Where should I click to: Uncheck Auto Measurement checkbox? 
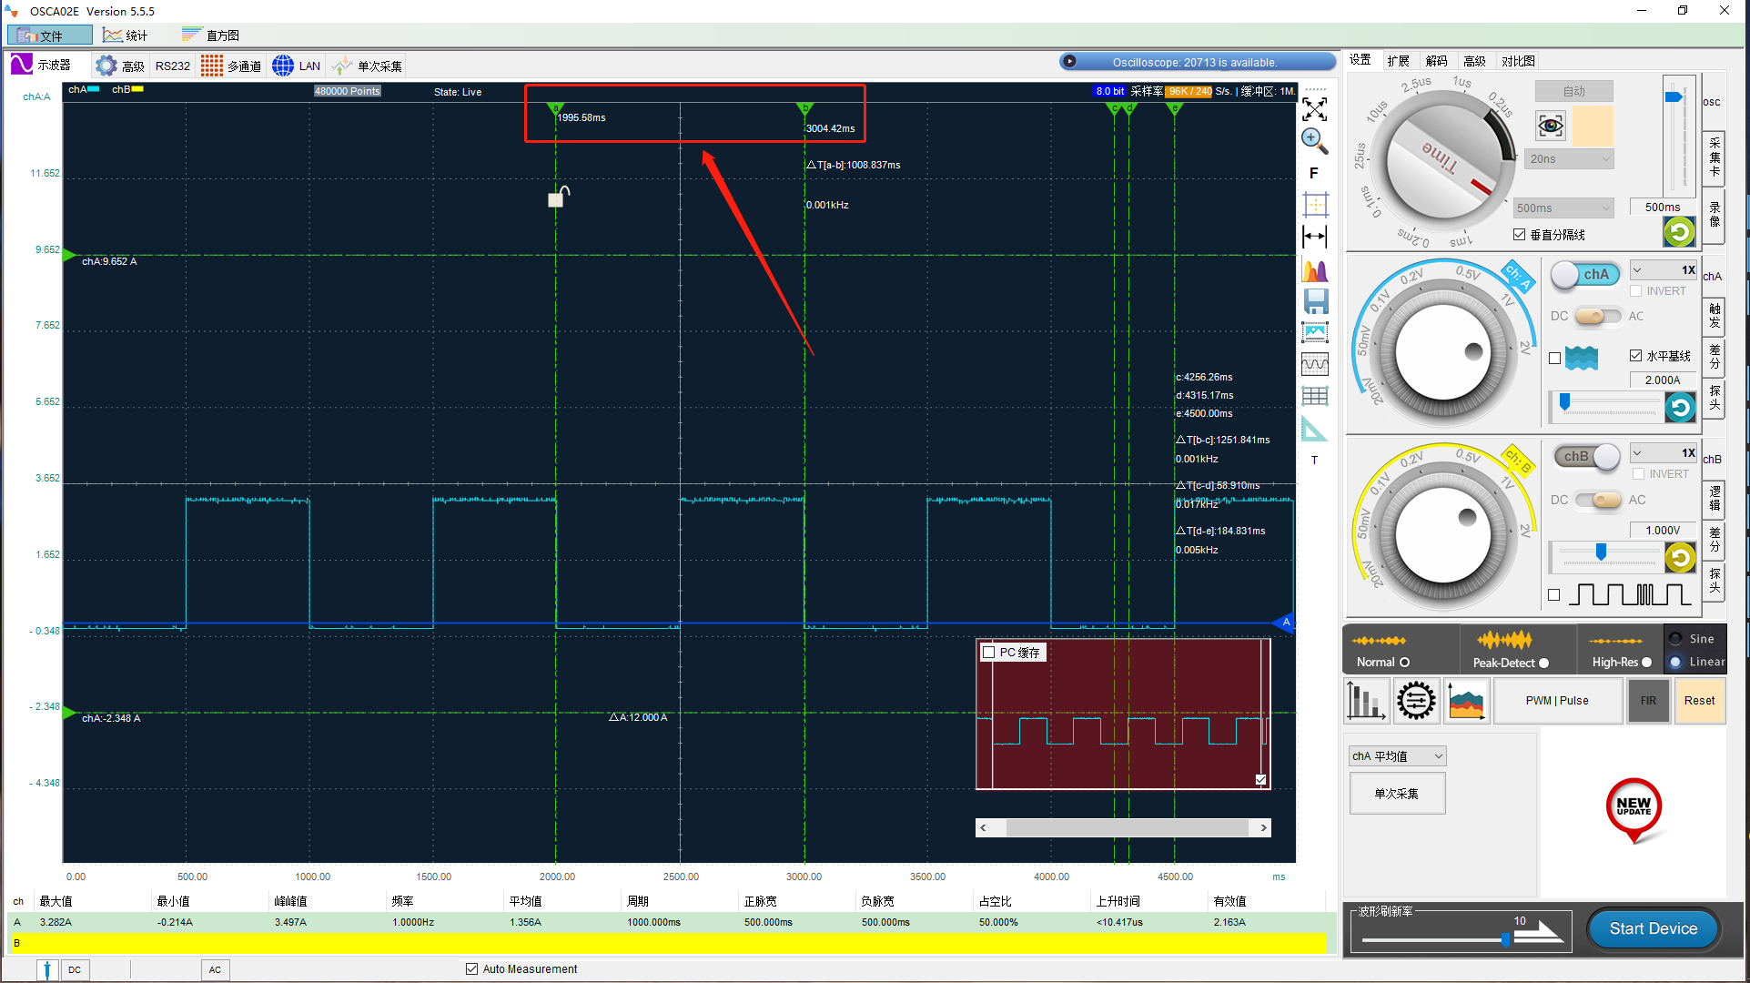coord(471,968)
